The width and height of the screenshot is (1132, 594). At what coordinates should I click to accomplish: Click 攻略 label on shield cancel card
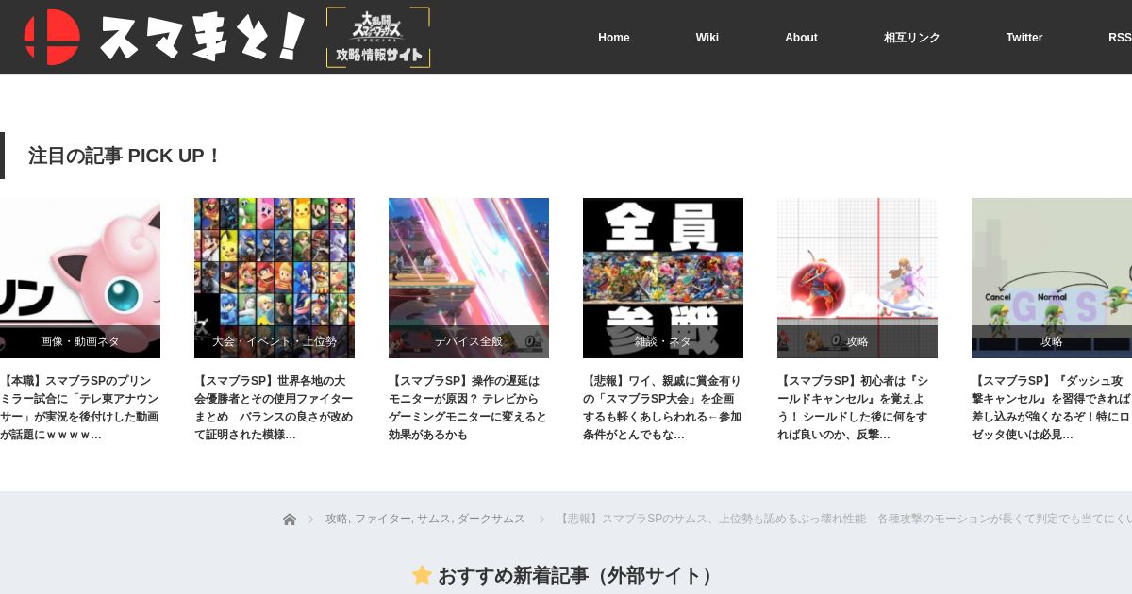857,341
